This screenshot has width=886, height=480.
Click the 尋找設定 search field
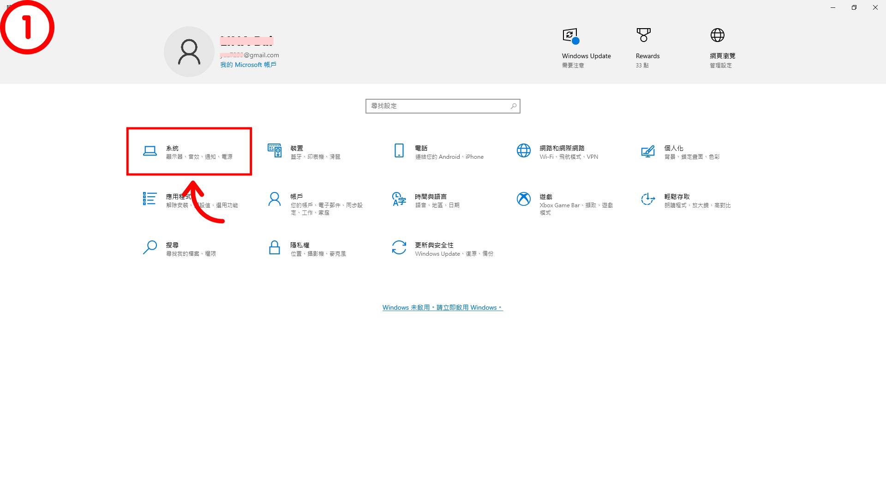tap(443, 106)
